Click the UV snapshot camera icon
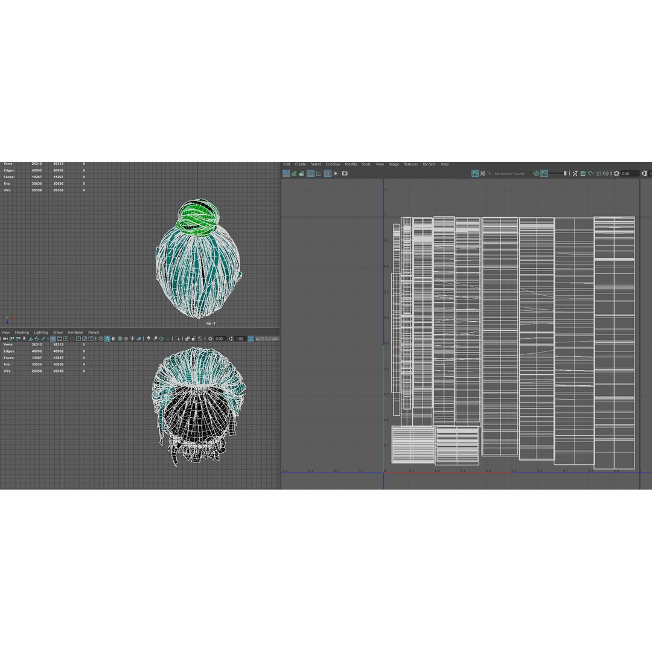The height and width of the screenshot is (652, 652). pos(345,173)
